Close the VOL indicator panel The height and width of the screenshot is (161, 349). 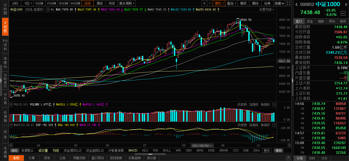tap(274, 104)
